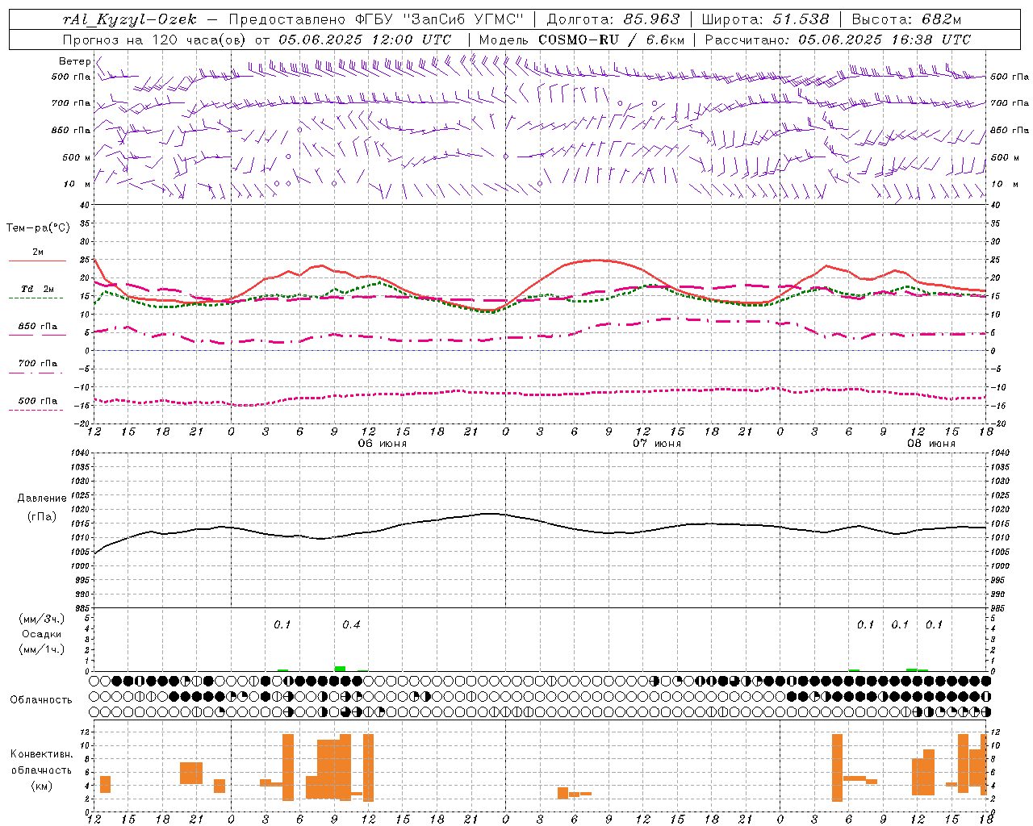Click the 500 гПа temperature legend label

pyautogui.click(x=38, y=401)
